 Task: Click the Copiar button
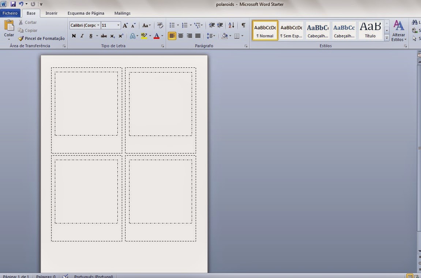28,30
